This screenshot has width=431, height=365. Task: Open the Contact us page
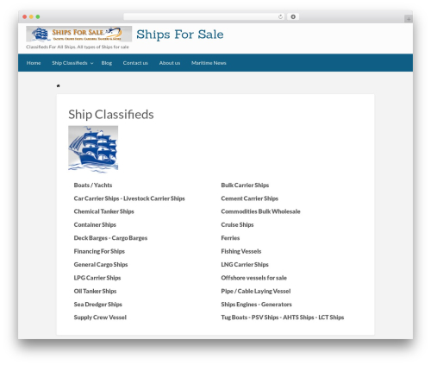pyautogui.click(x=135, y=63)
